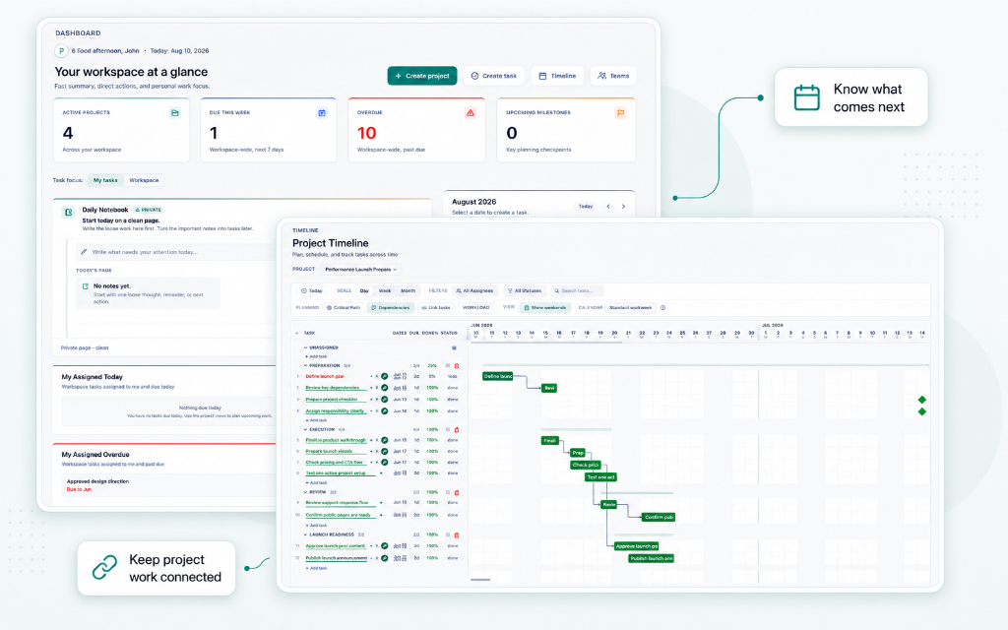Collapse the Execution group
This screenshot has height=630, width=1008.
coord(305,429)
